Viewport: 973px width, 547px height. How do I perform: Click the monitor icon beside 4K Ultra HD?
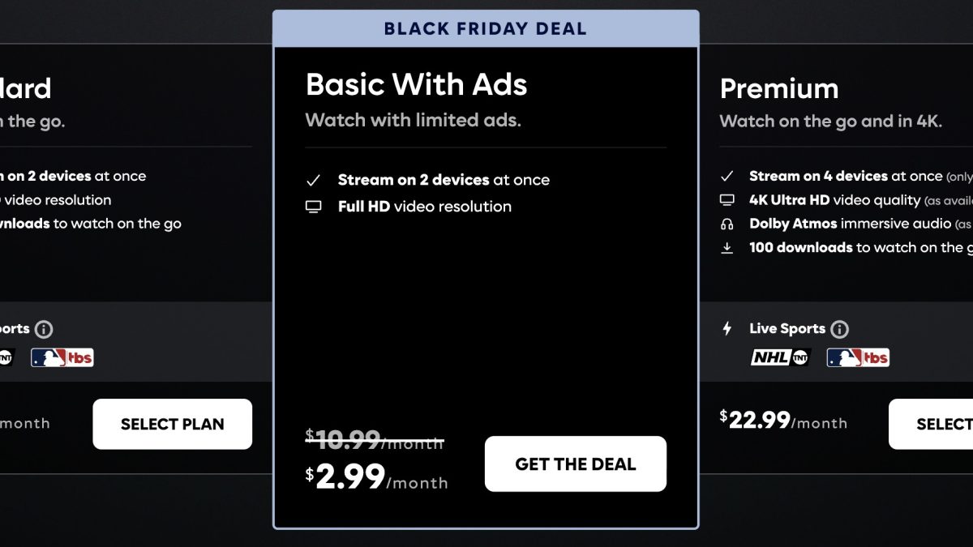click(727, 200)
